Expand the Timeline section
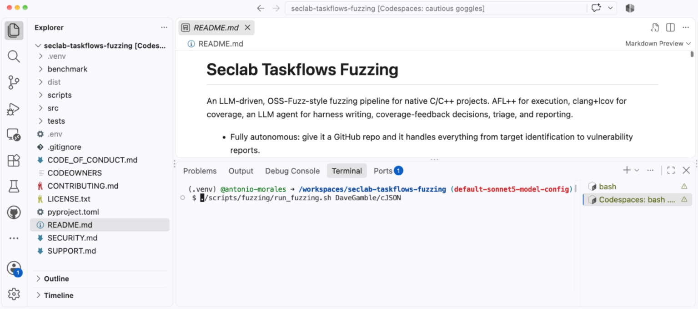 100,295
